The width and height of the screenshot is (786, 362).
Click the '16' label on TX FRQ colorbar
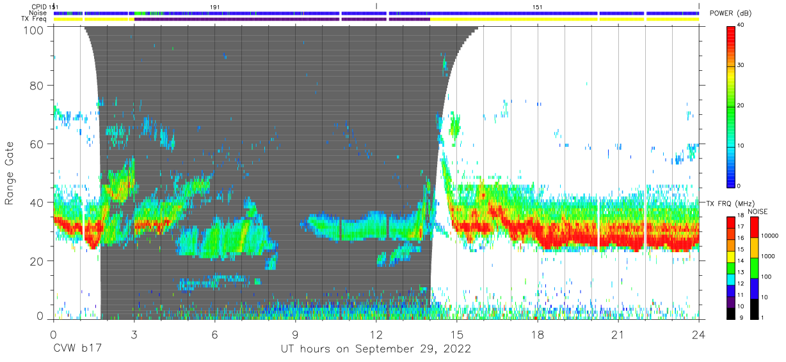(x=741, y=238)
